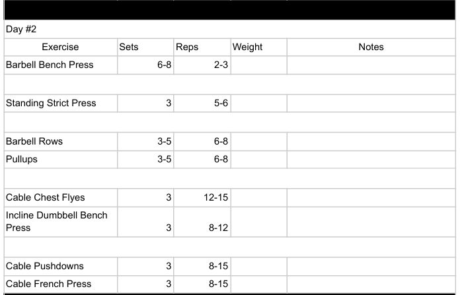Select the Reps column header cell
464x295 pixels.
tap(202, 47)
